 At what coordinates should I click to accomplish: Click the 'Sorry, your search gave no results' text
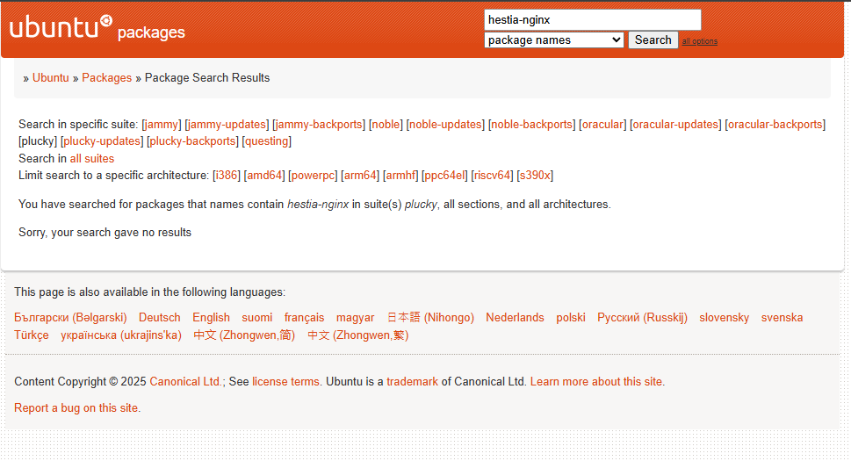pyautogui.click(x=105, y=232)
